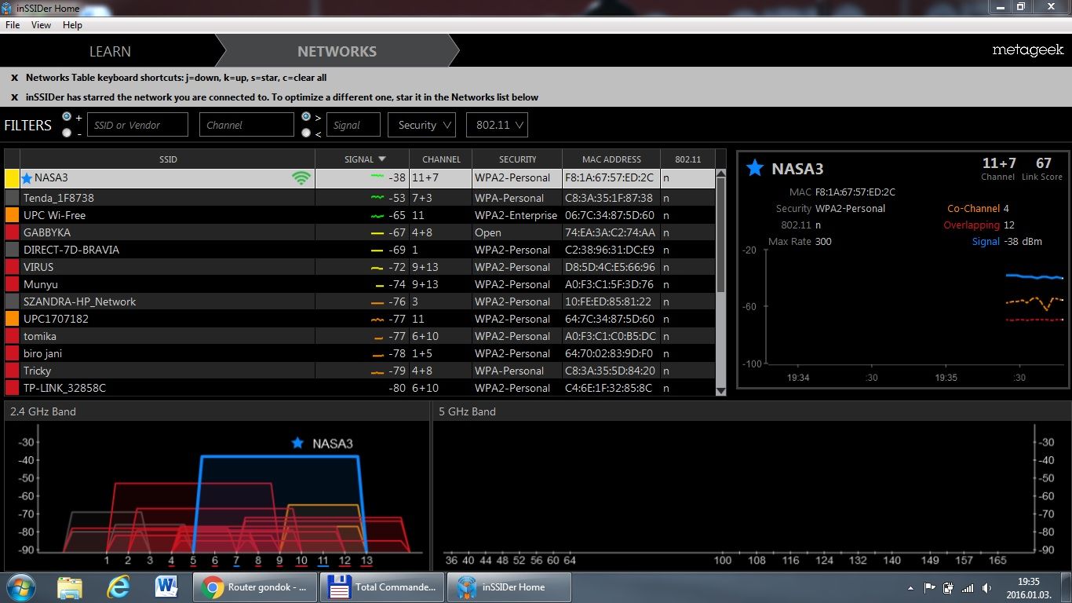Launch Internet Explorer from the taskbar
1072x603 pixels.
[x=119, y=587]
